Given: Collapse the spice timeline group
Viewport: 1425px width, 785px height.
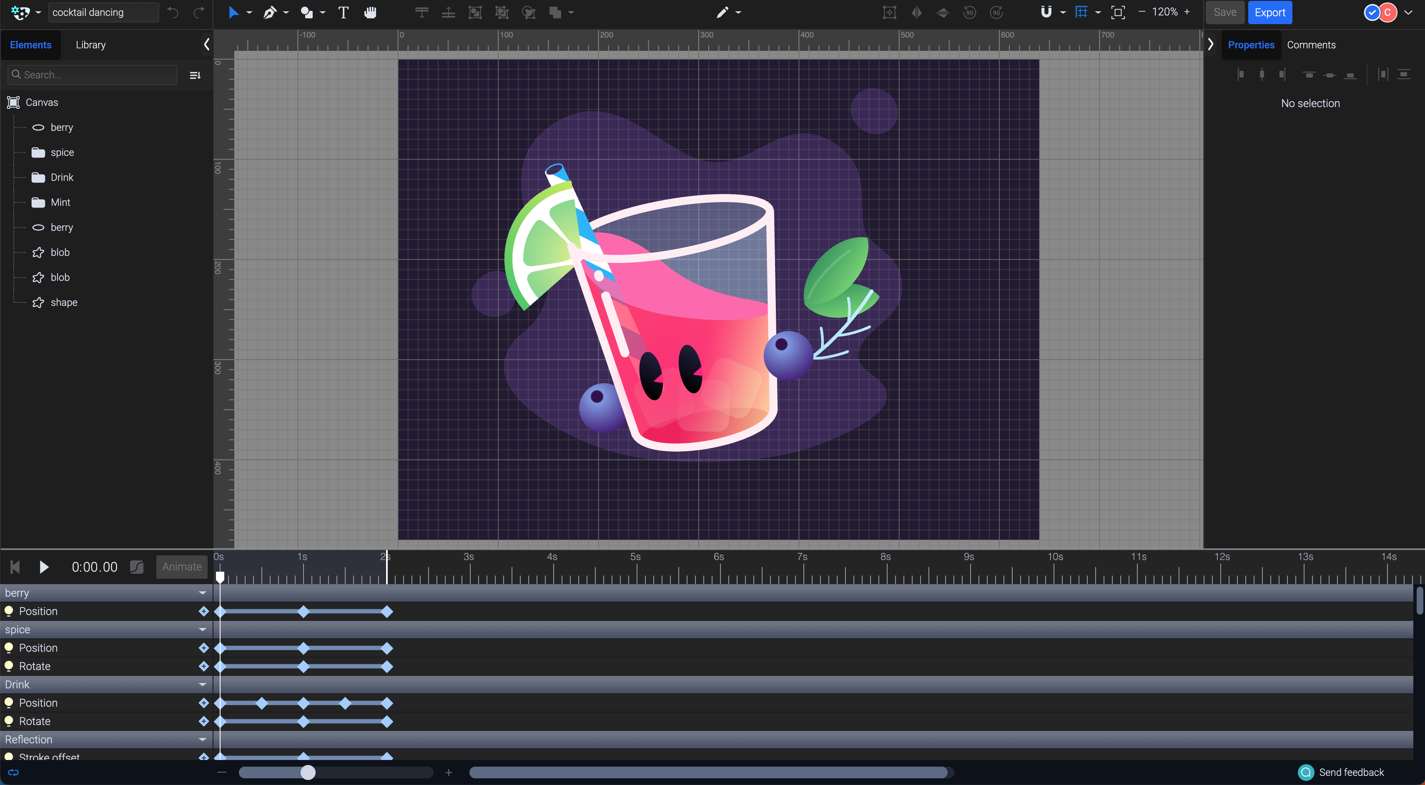Looking at the screenshot, I should click(203, 630).
